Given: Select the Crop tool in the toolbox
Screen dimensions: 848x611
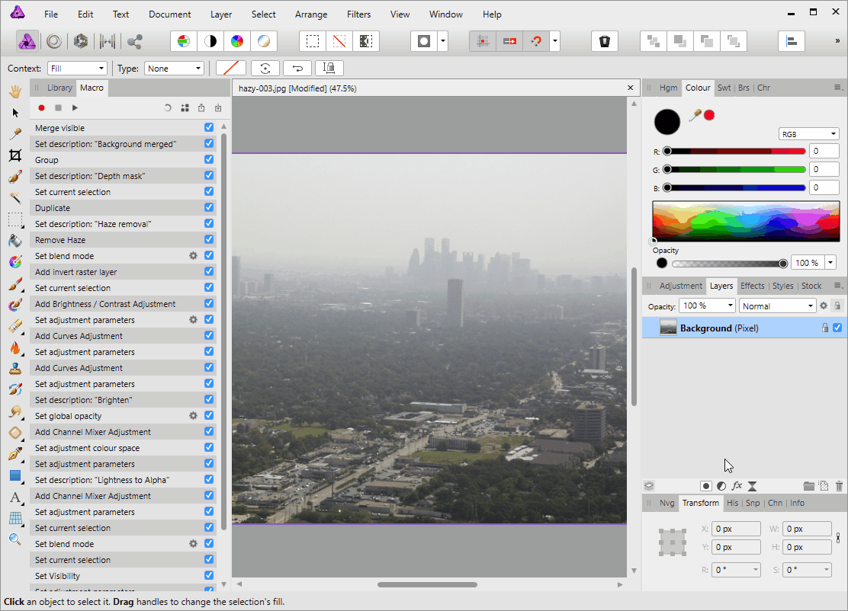Looking at the screenshot, I should point(14,155).
